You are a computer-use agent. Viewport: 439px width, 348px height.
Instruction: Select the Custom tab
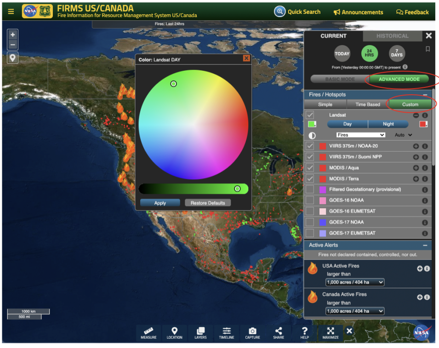(x=410, y=104)
